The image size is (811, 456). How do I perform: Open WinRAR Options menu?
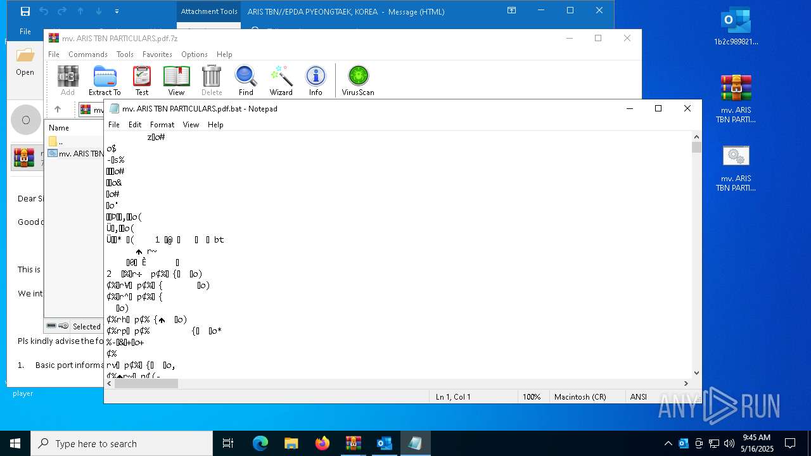tap(195, 54)
